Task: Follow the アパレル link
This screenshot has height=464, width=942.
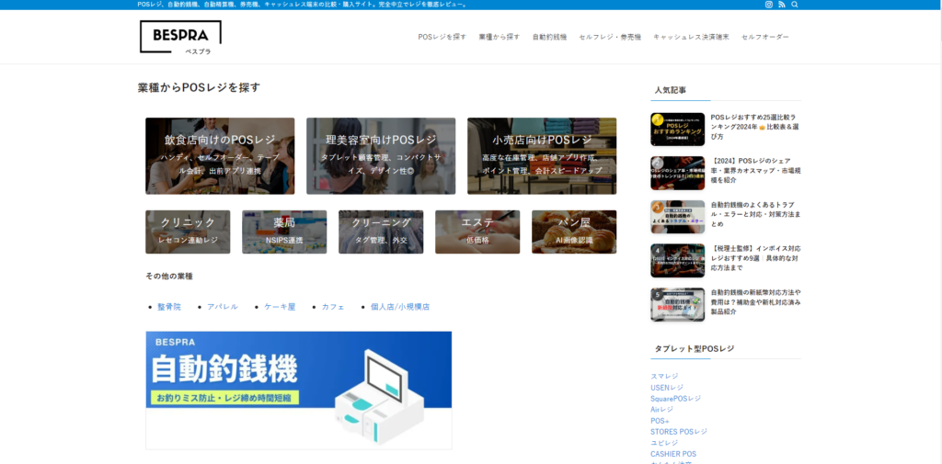Action: click(223, 307)
